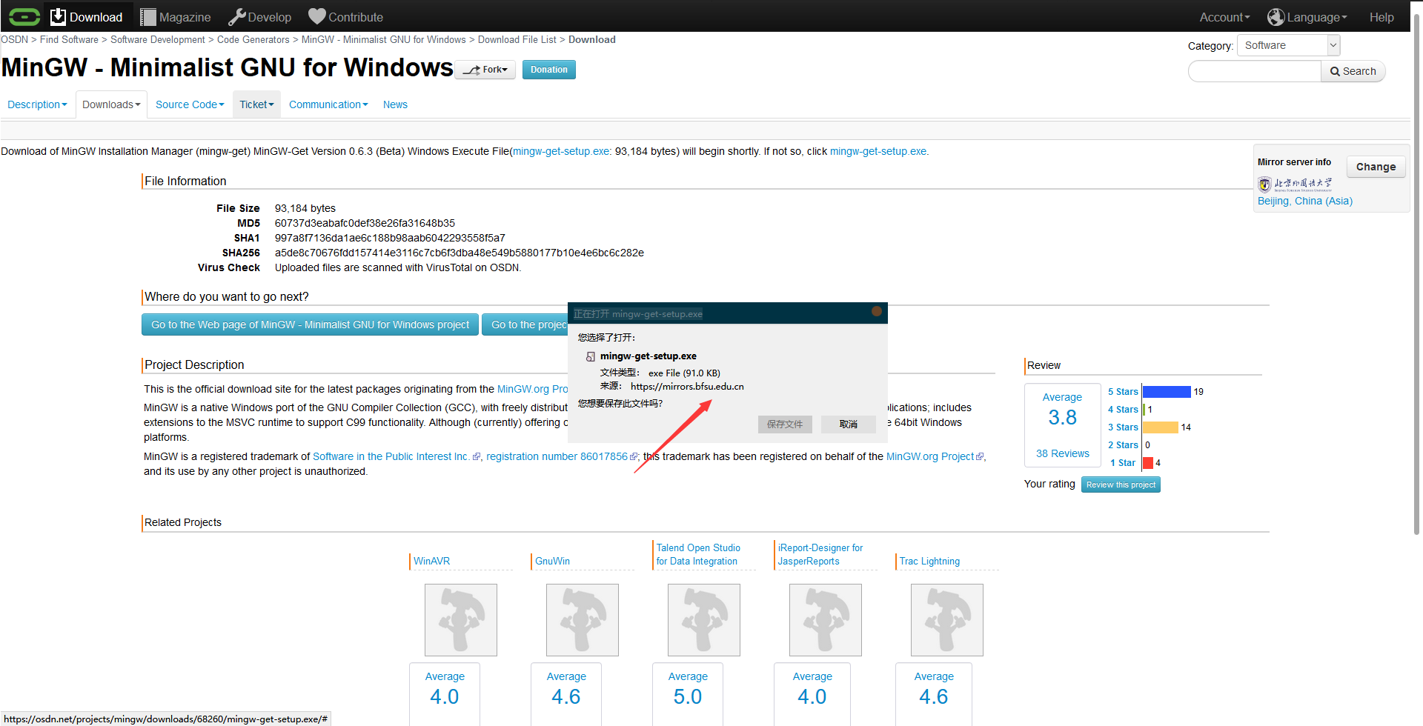Expand the Description tab dropdown
The height and width of the screenshot is (726, 1423).
37,104
